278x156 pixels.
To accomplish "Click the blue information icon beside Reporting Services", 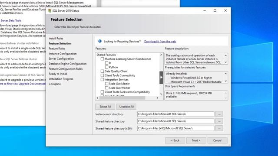I will (x=100, y=41).
